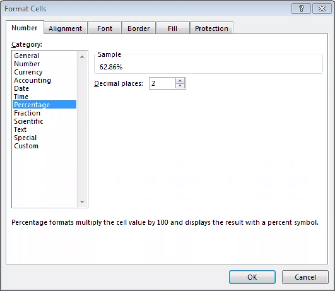The image size is (335, 291).
Task: Click the Decimal places input field
Action: pos(162,83)
